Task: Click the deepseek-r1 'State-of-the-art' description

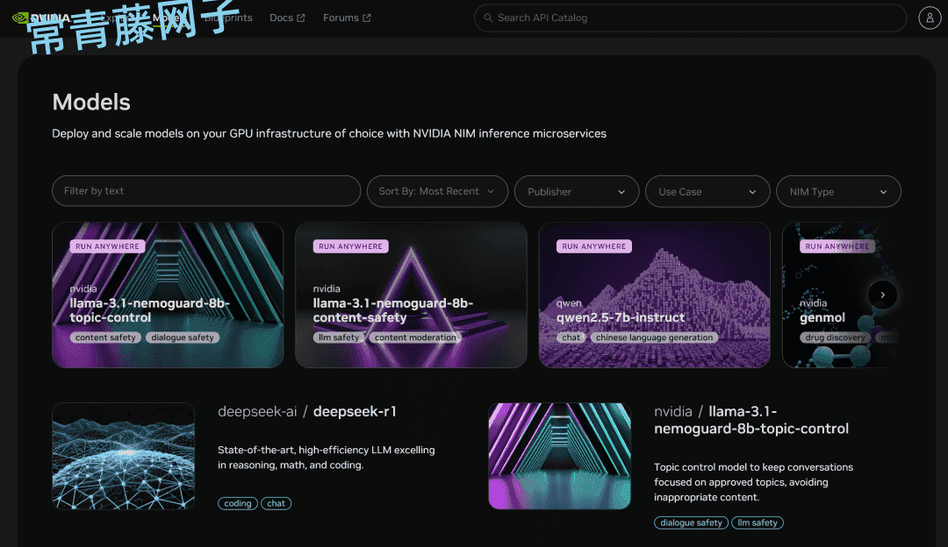Action: pos(327,458)
